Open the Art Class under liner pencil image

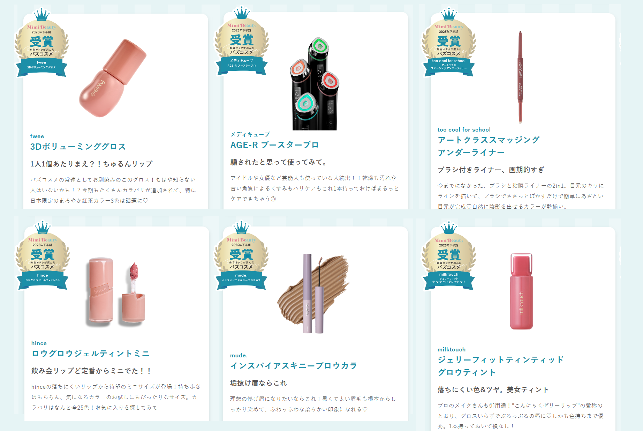tap(520, 77)
